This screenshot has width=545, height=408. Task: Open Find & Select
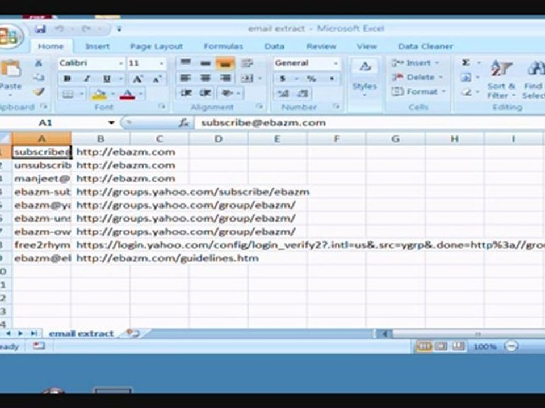(x=533, y=79)
